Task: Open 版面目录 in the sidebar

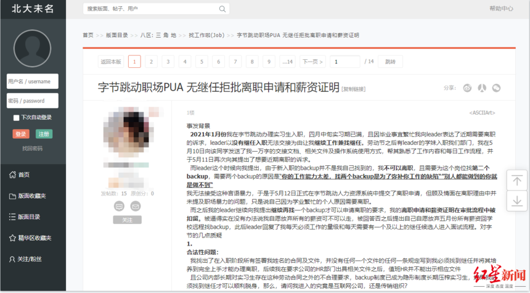Action: point(25,217)
